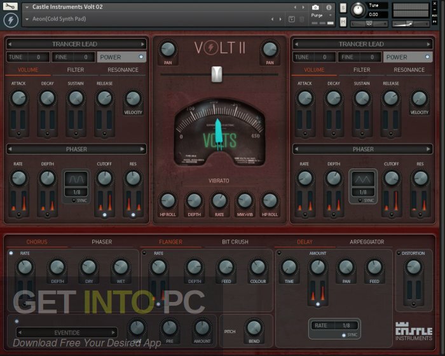This screenshot has height=356, width=445.
Task: Previous left layer sound before TRANCER LEAD
Action: click(x=10, y=44)
